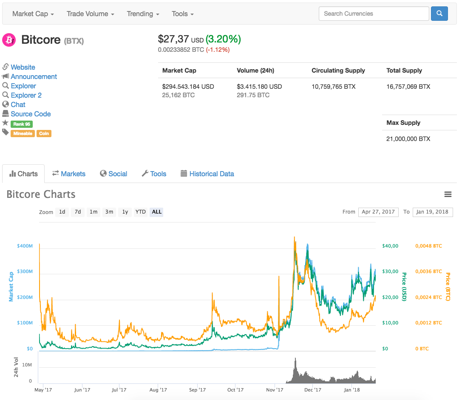Screen dimensions: 462x400
Task: Expand the Market Cap dropdown menu
Action: click(33, 14)
